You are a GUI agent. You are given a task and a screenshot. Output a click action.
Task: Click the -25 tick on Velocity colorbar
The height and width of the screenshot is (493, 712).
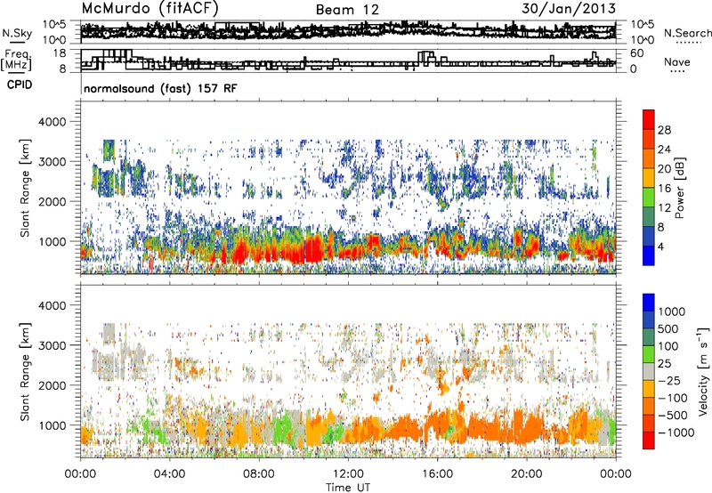click(x=669, y=381)
